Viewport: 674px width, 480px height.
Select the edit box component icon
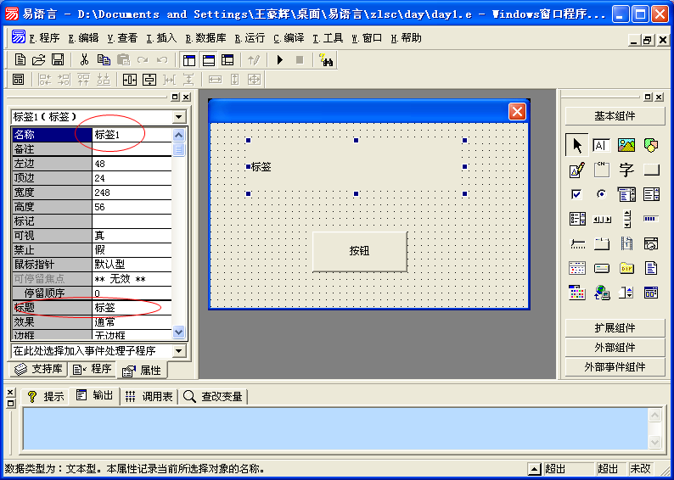(602, 145)
